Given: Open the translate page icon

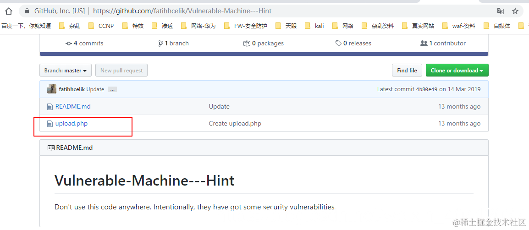Looking at the screenshot, I should point(500,11).
